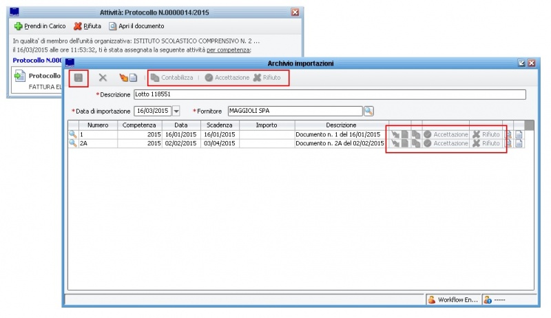Click the last page icon in row 1
The image size is (551, 318).
click(x=519, y=134)
